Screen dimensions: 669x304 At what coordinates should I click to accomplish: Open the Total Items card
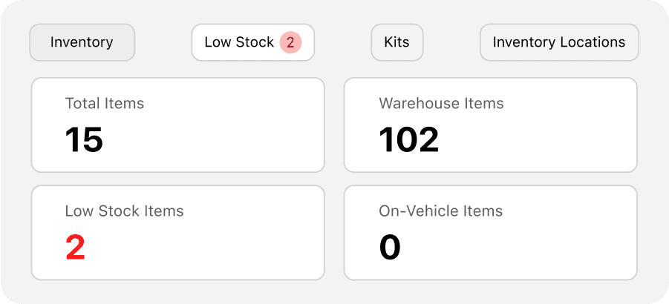pos(177,125)
